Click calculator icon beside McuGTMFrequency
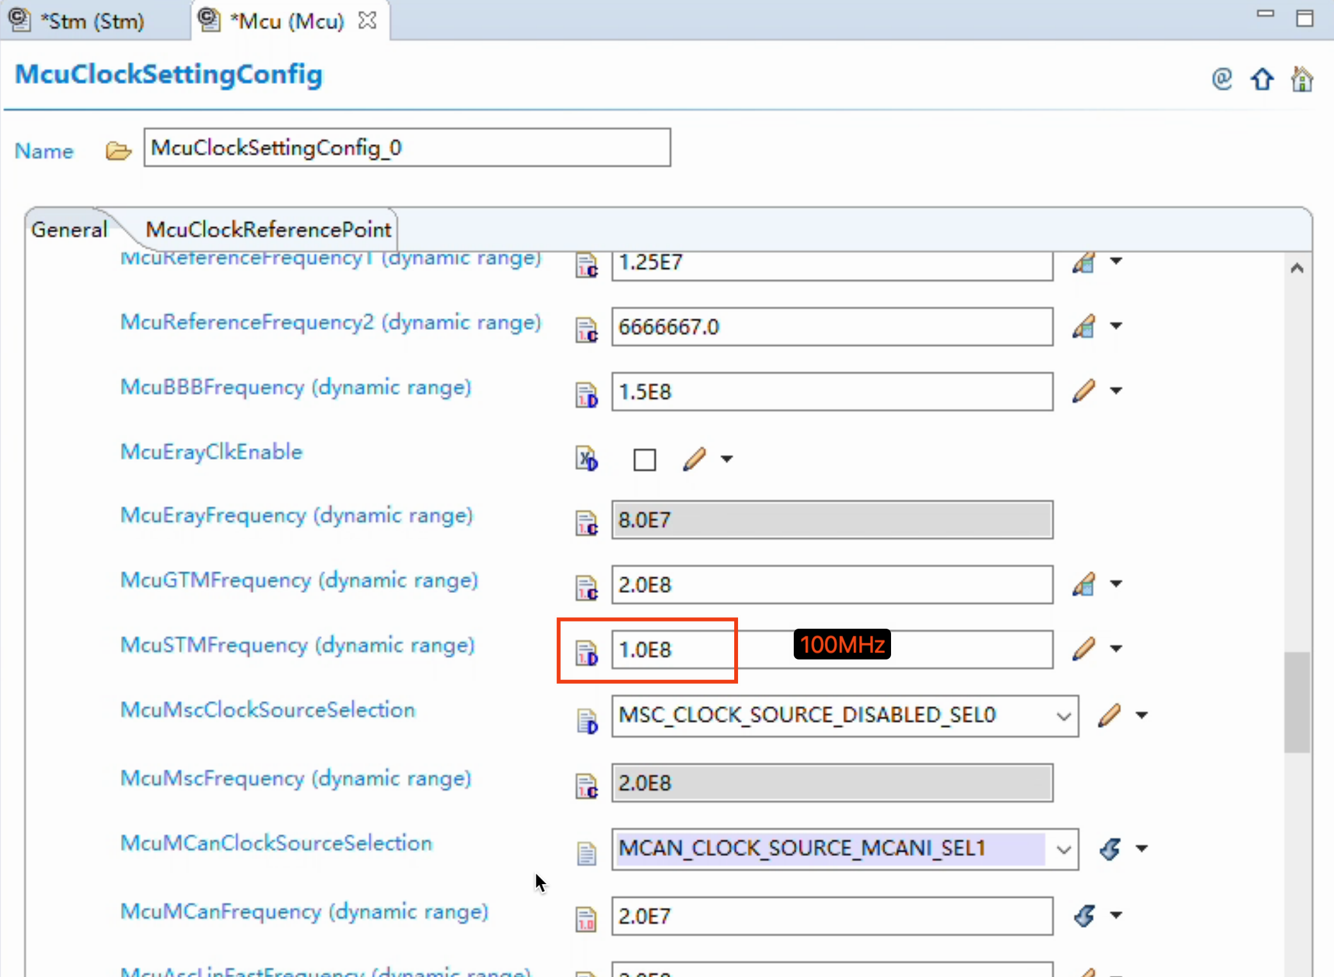The height and width of the screenshot is (977, 1334). click(x=1083, y=584)
